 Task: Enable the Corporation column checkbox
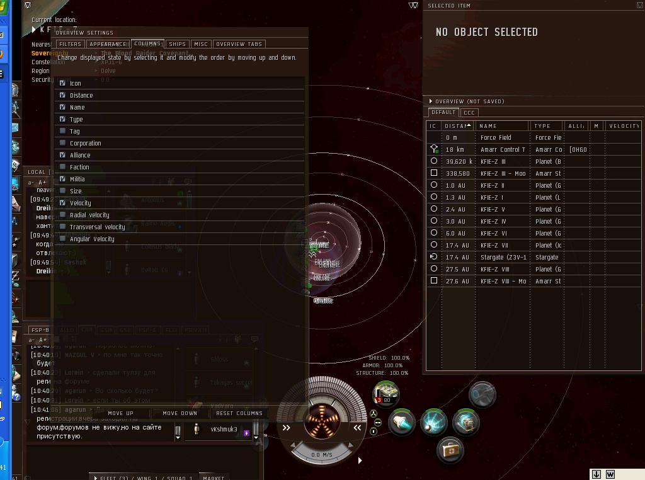click(62, 143)
